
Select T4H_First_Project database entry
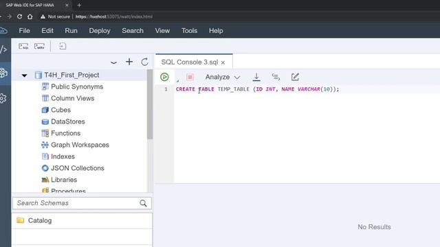coord(71,75)
